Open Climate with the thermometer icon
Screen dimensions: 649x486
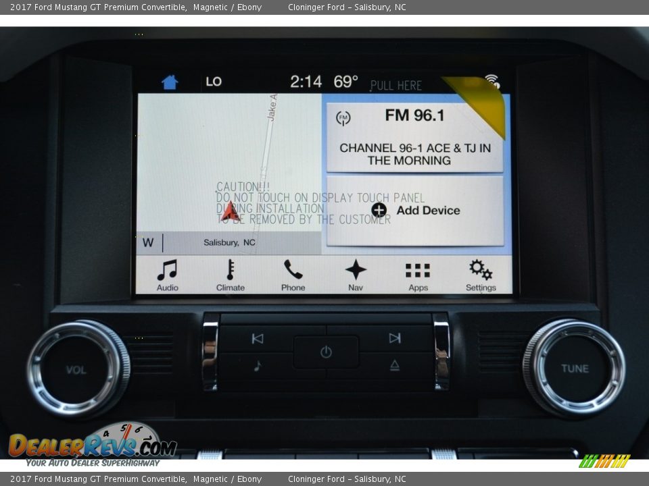(x=230, y=275)
